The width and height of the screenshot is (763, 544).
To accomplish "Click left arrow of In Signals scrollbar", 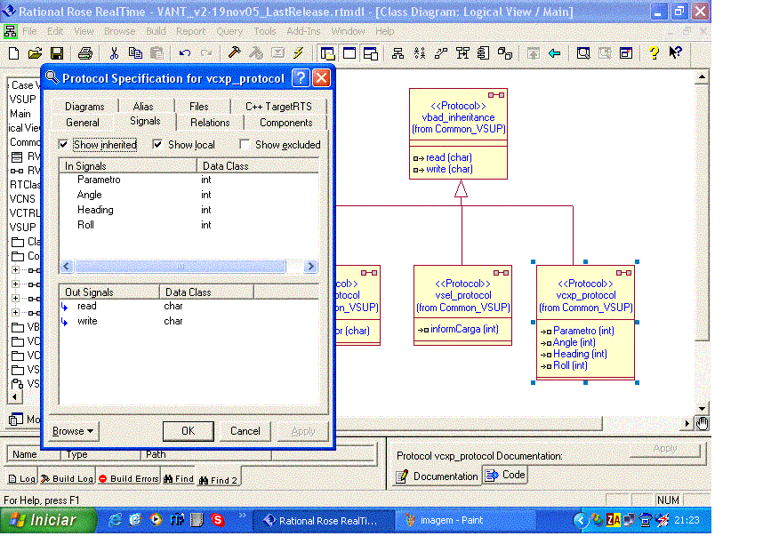I will 68,266.
